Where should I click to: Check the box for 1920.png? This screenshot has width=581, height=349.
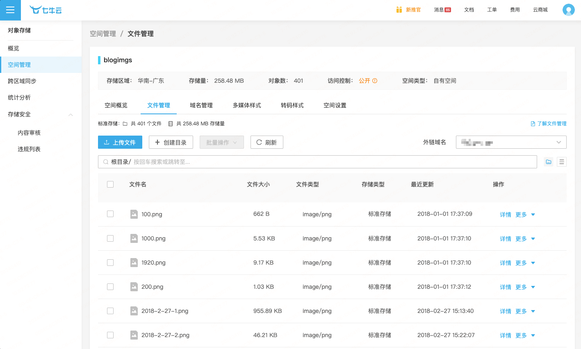[x=110, y=262]
